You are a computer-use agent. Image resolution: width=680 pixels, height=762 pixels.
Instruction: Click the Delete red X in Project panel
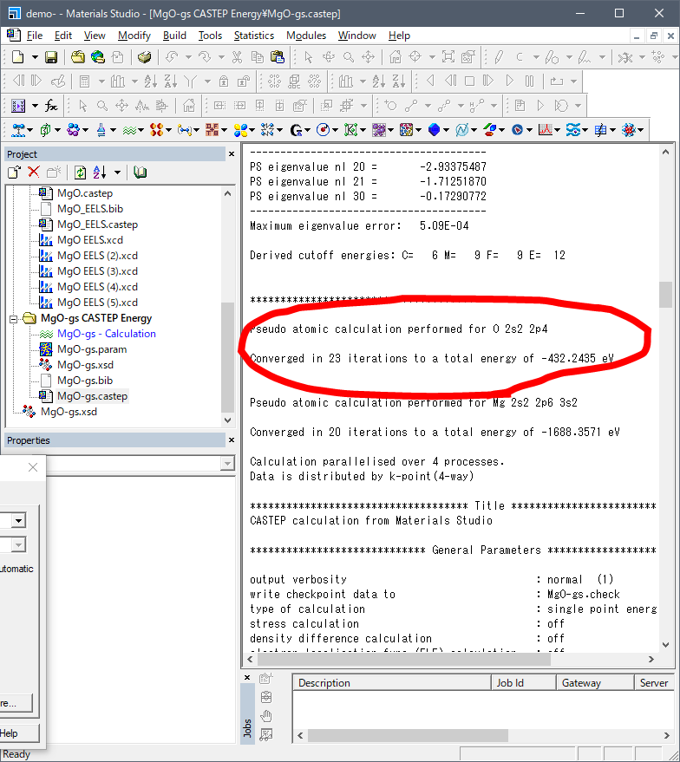(x=34, y=172)
